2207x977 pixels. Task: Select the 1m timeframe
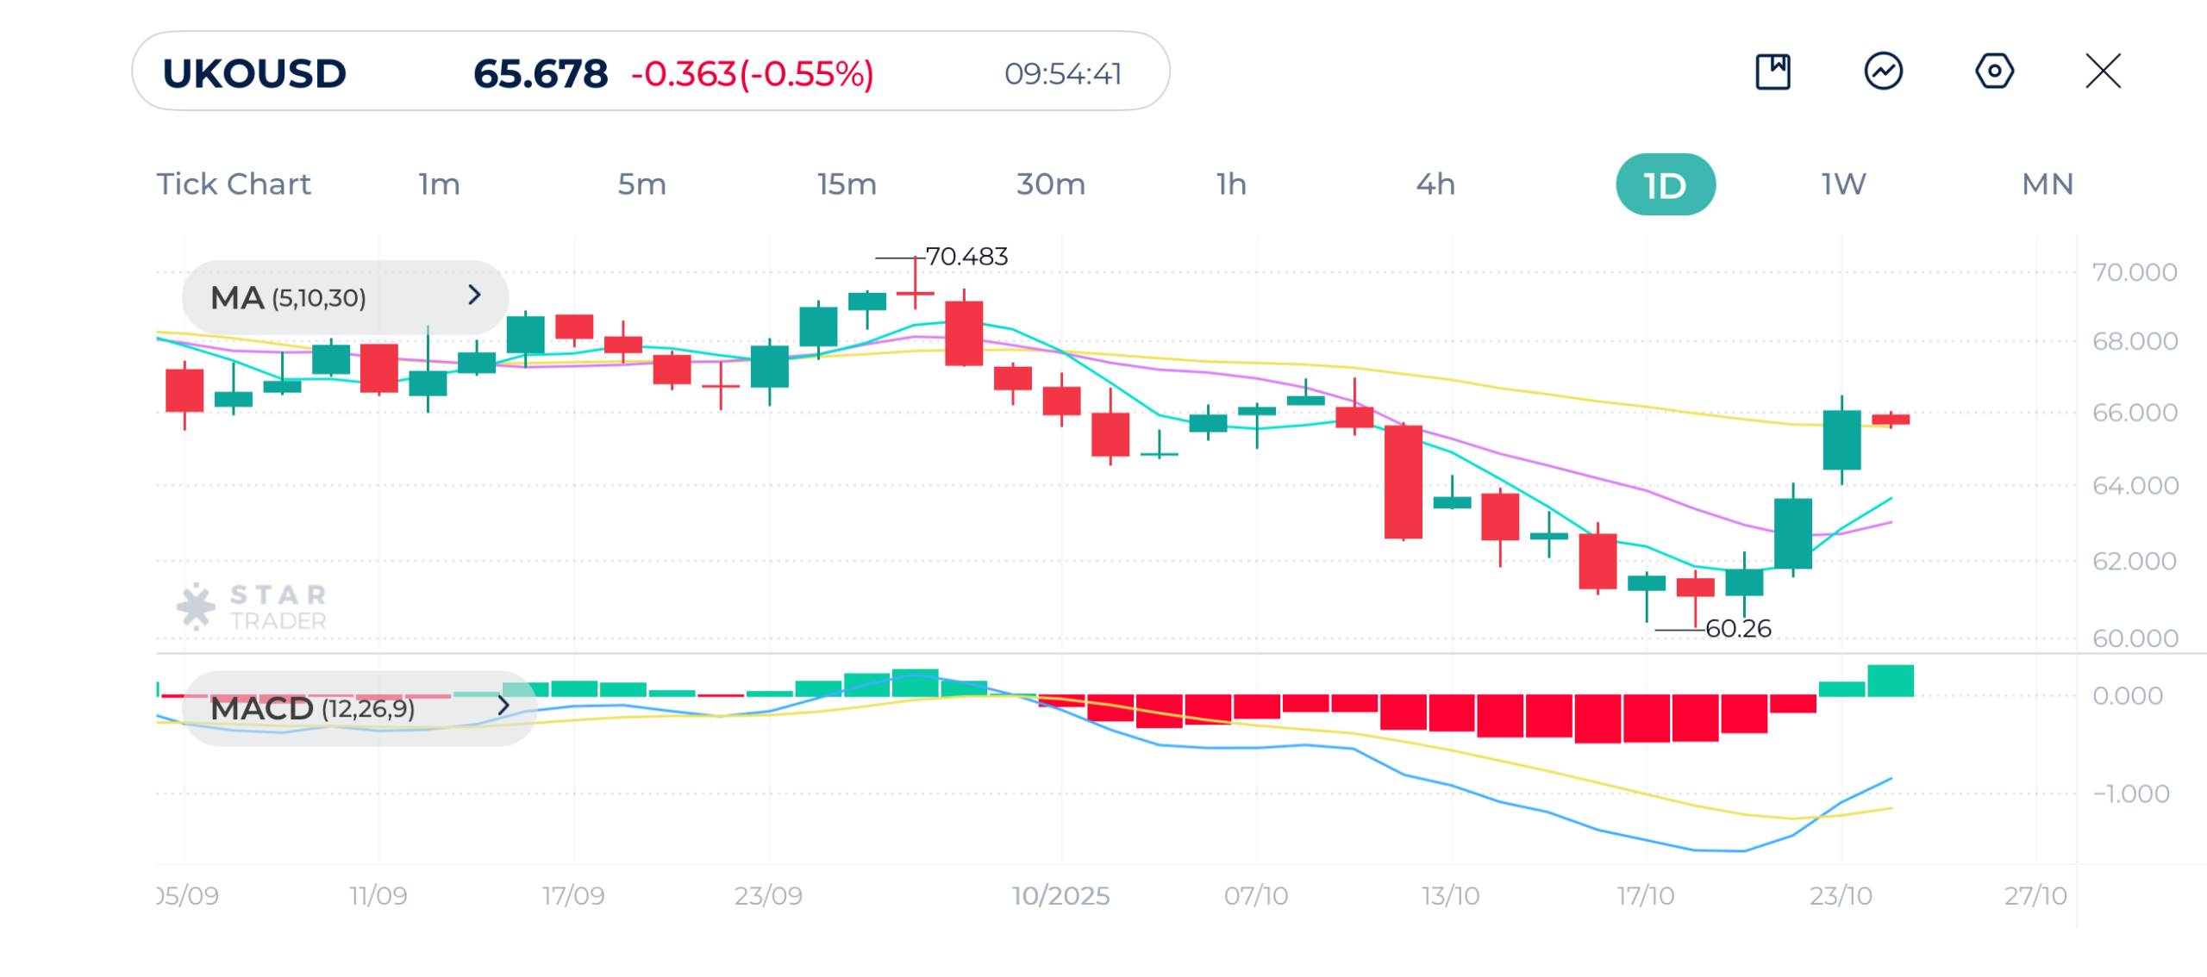[x=439, y=184]
